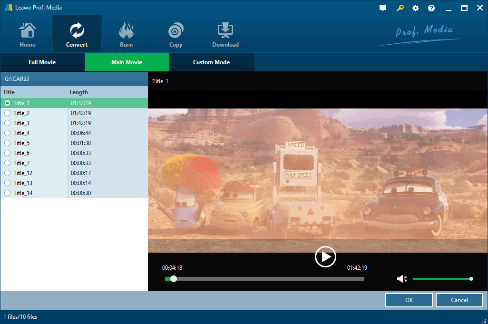
Task: Open settings gear icon
Action: point(416,8)
